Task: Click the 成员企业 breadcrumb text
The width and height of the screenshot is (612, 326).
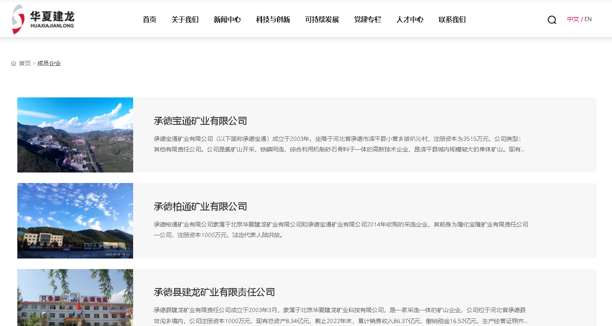Action: [x=49, y=63]
